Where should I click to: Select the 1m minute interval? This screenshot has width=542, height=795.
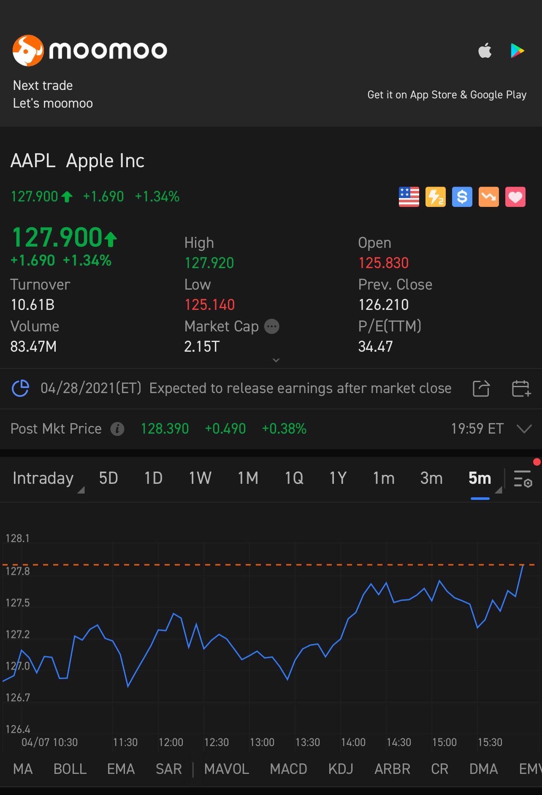click(384, 478)
